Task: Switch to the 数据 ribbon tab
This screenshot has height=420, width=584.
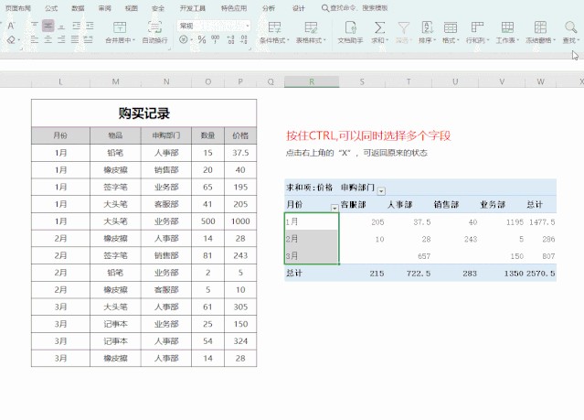Action: (x=78, y=7)
